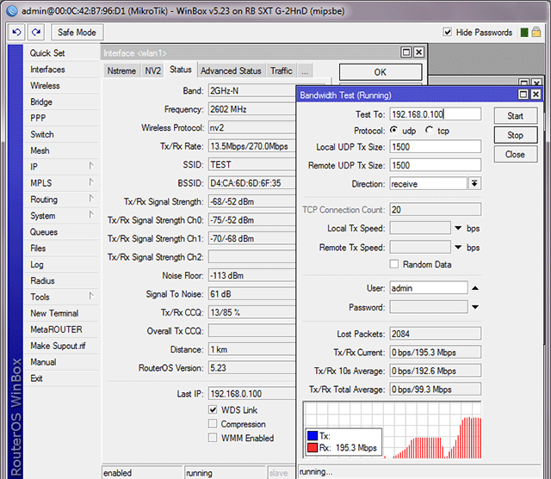The height and width of the screenshot is (479, 551).
Task: Open the Direction dropdown list
Action: [474, 183]
